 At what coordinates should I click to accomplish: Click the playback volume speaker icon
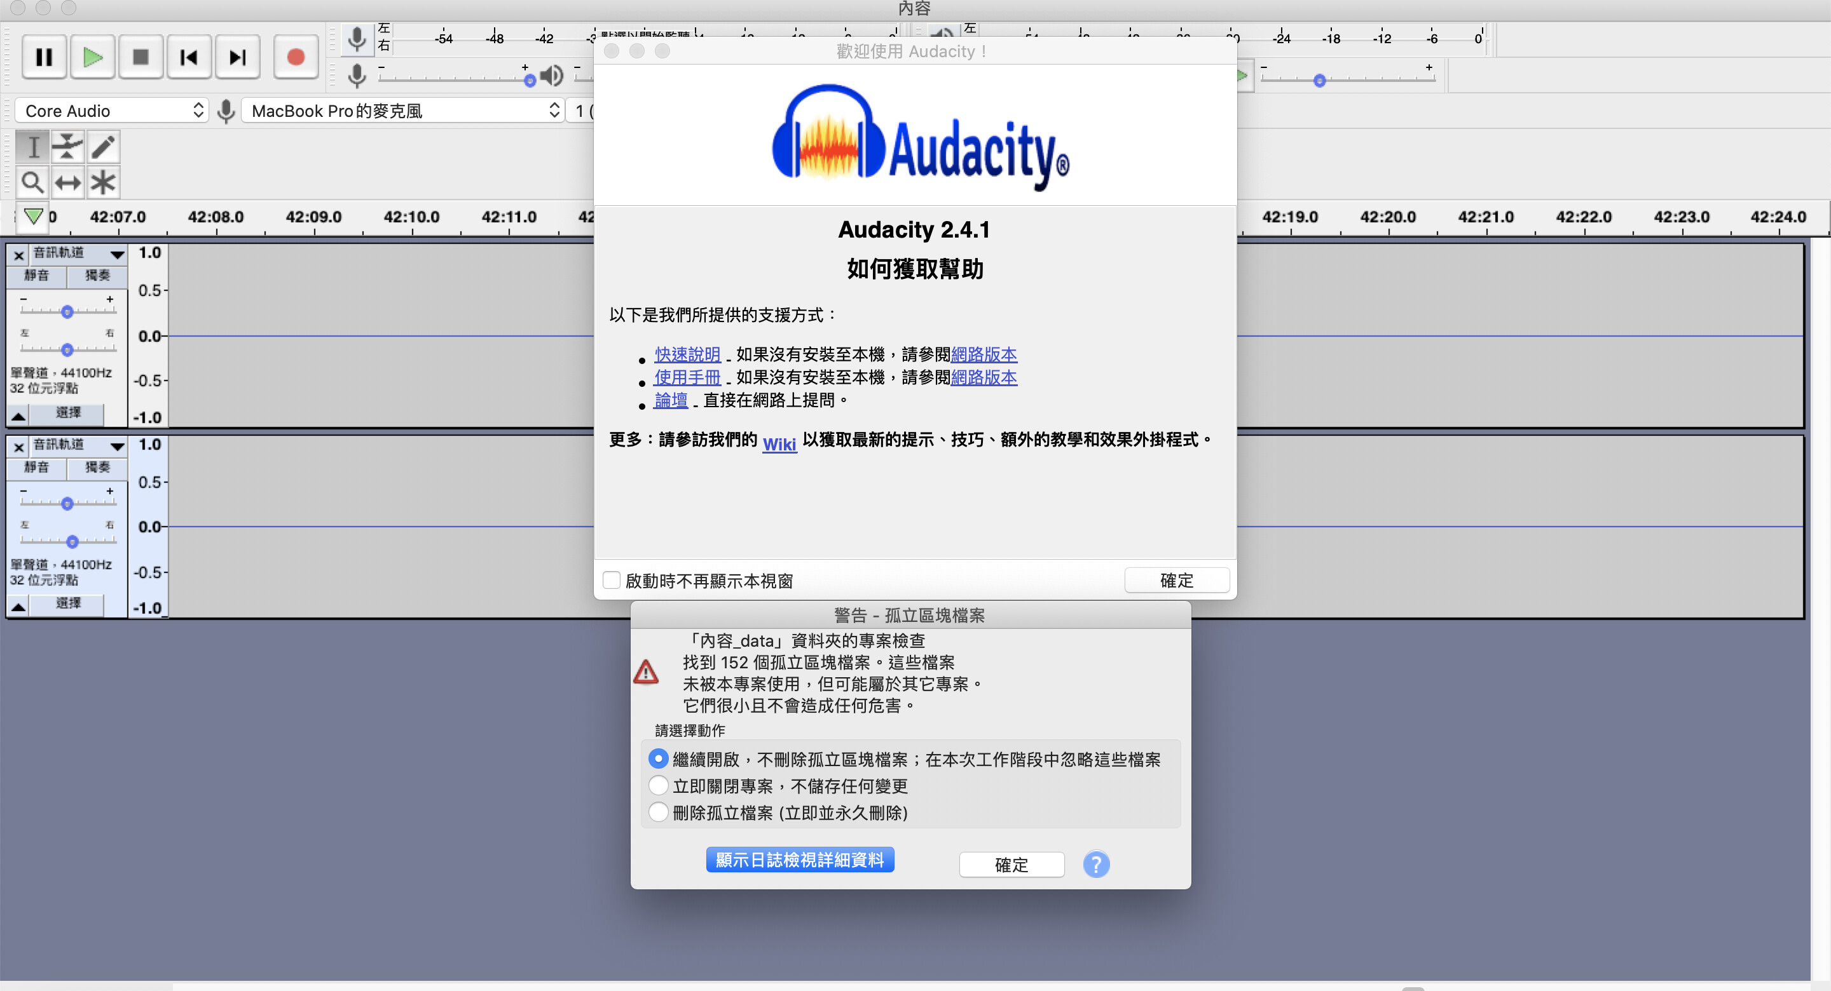tap(552, 76)
